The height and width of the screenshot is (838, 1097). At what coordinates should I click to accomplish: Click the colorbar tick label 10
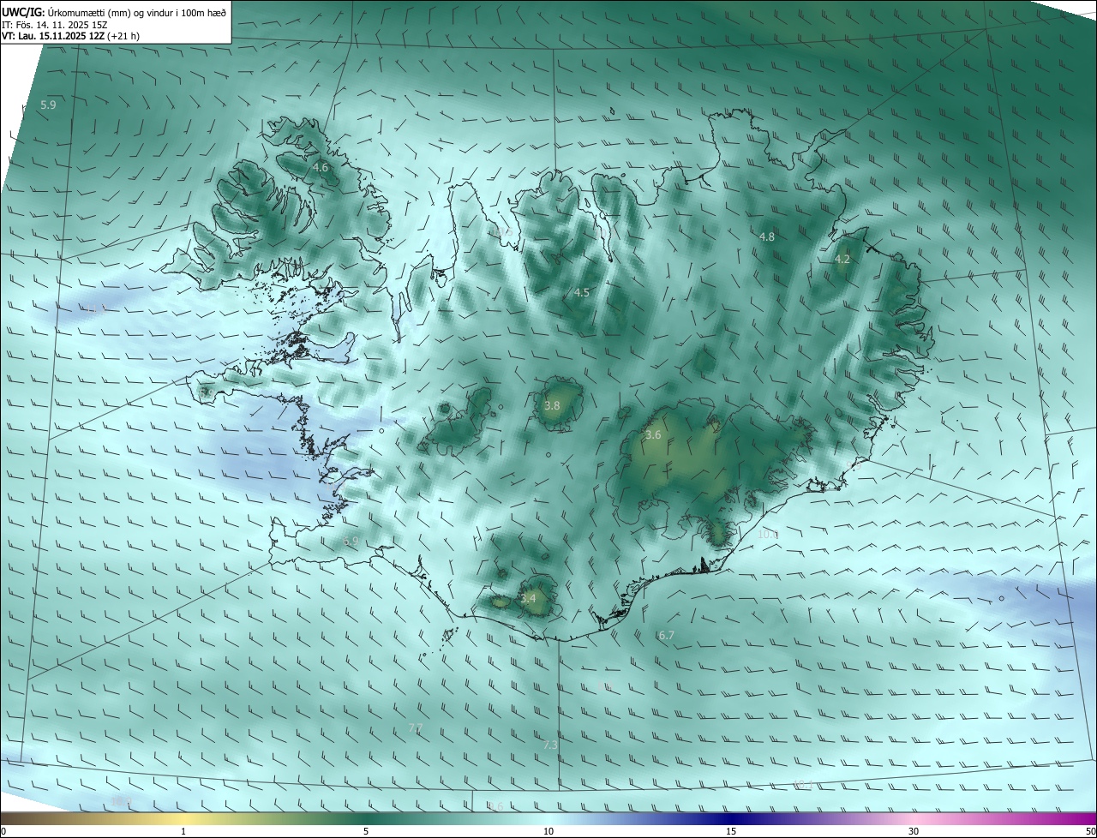click(548, 832)
